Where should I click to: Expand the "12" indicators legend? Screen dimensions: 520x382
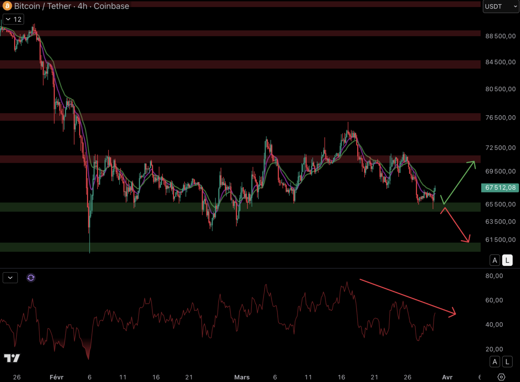pyautogui.click(x=13, y=19)
